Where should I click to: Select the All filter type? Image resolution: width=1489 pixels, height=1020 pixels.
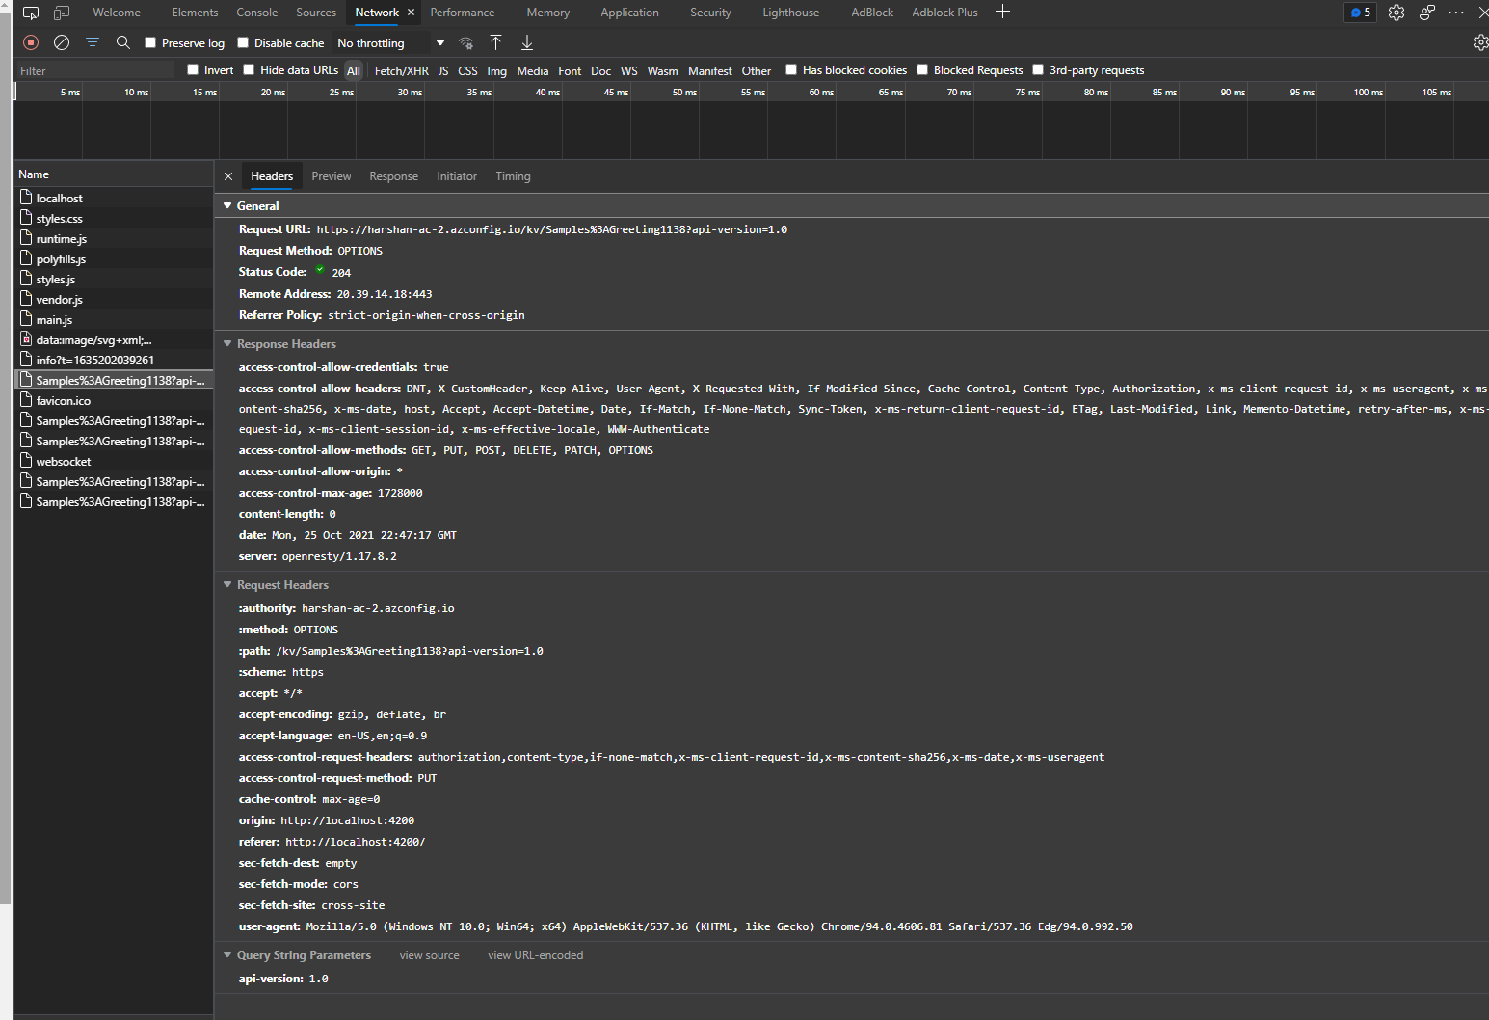(354, 70)
